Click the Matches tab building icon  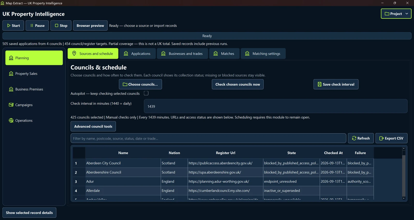tap(216, 53)
